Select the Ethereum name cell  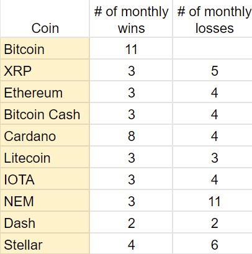tap(45, 92)
